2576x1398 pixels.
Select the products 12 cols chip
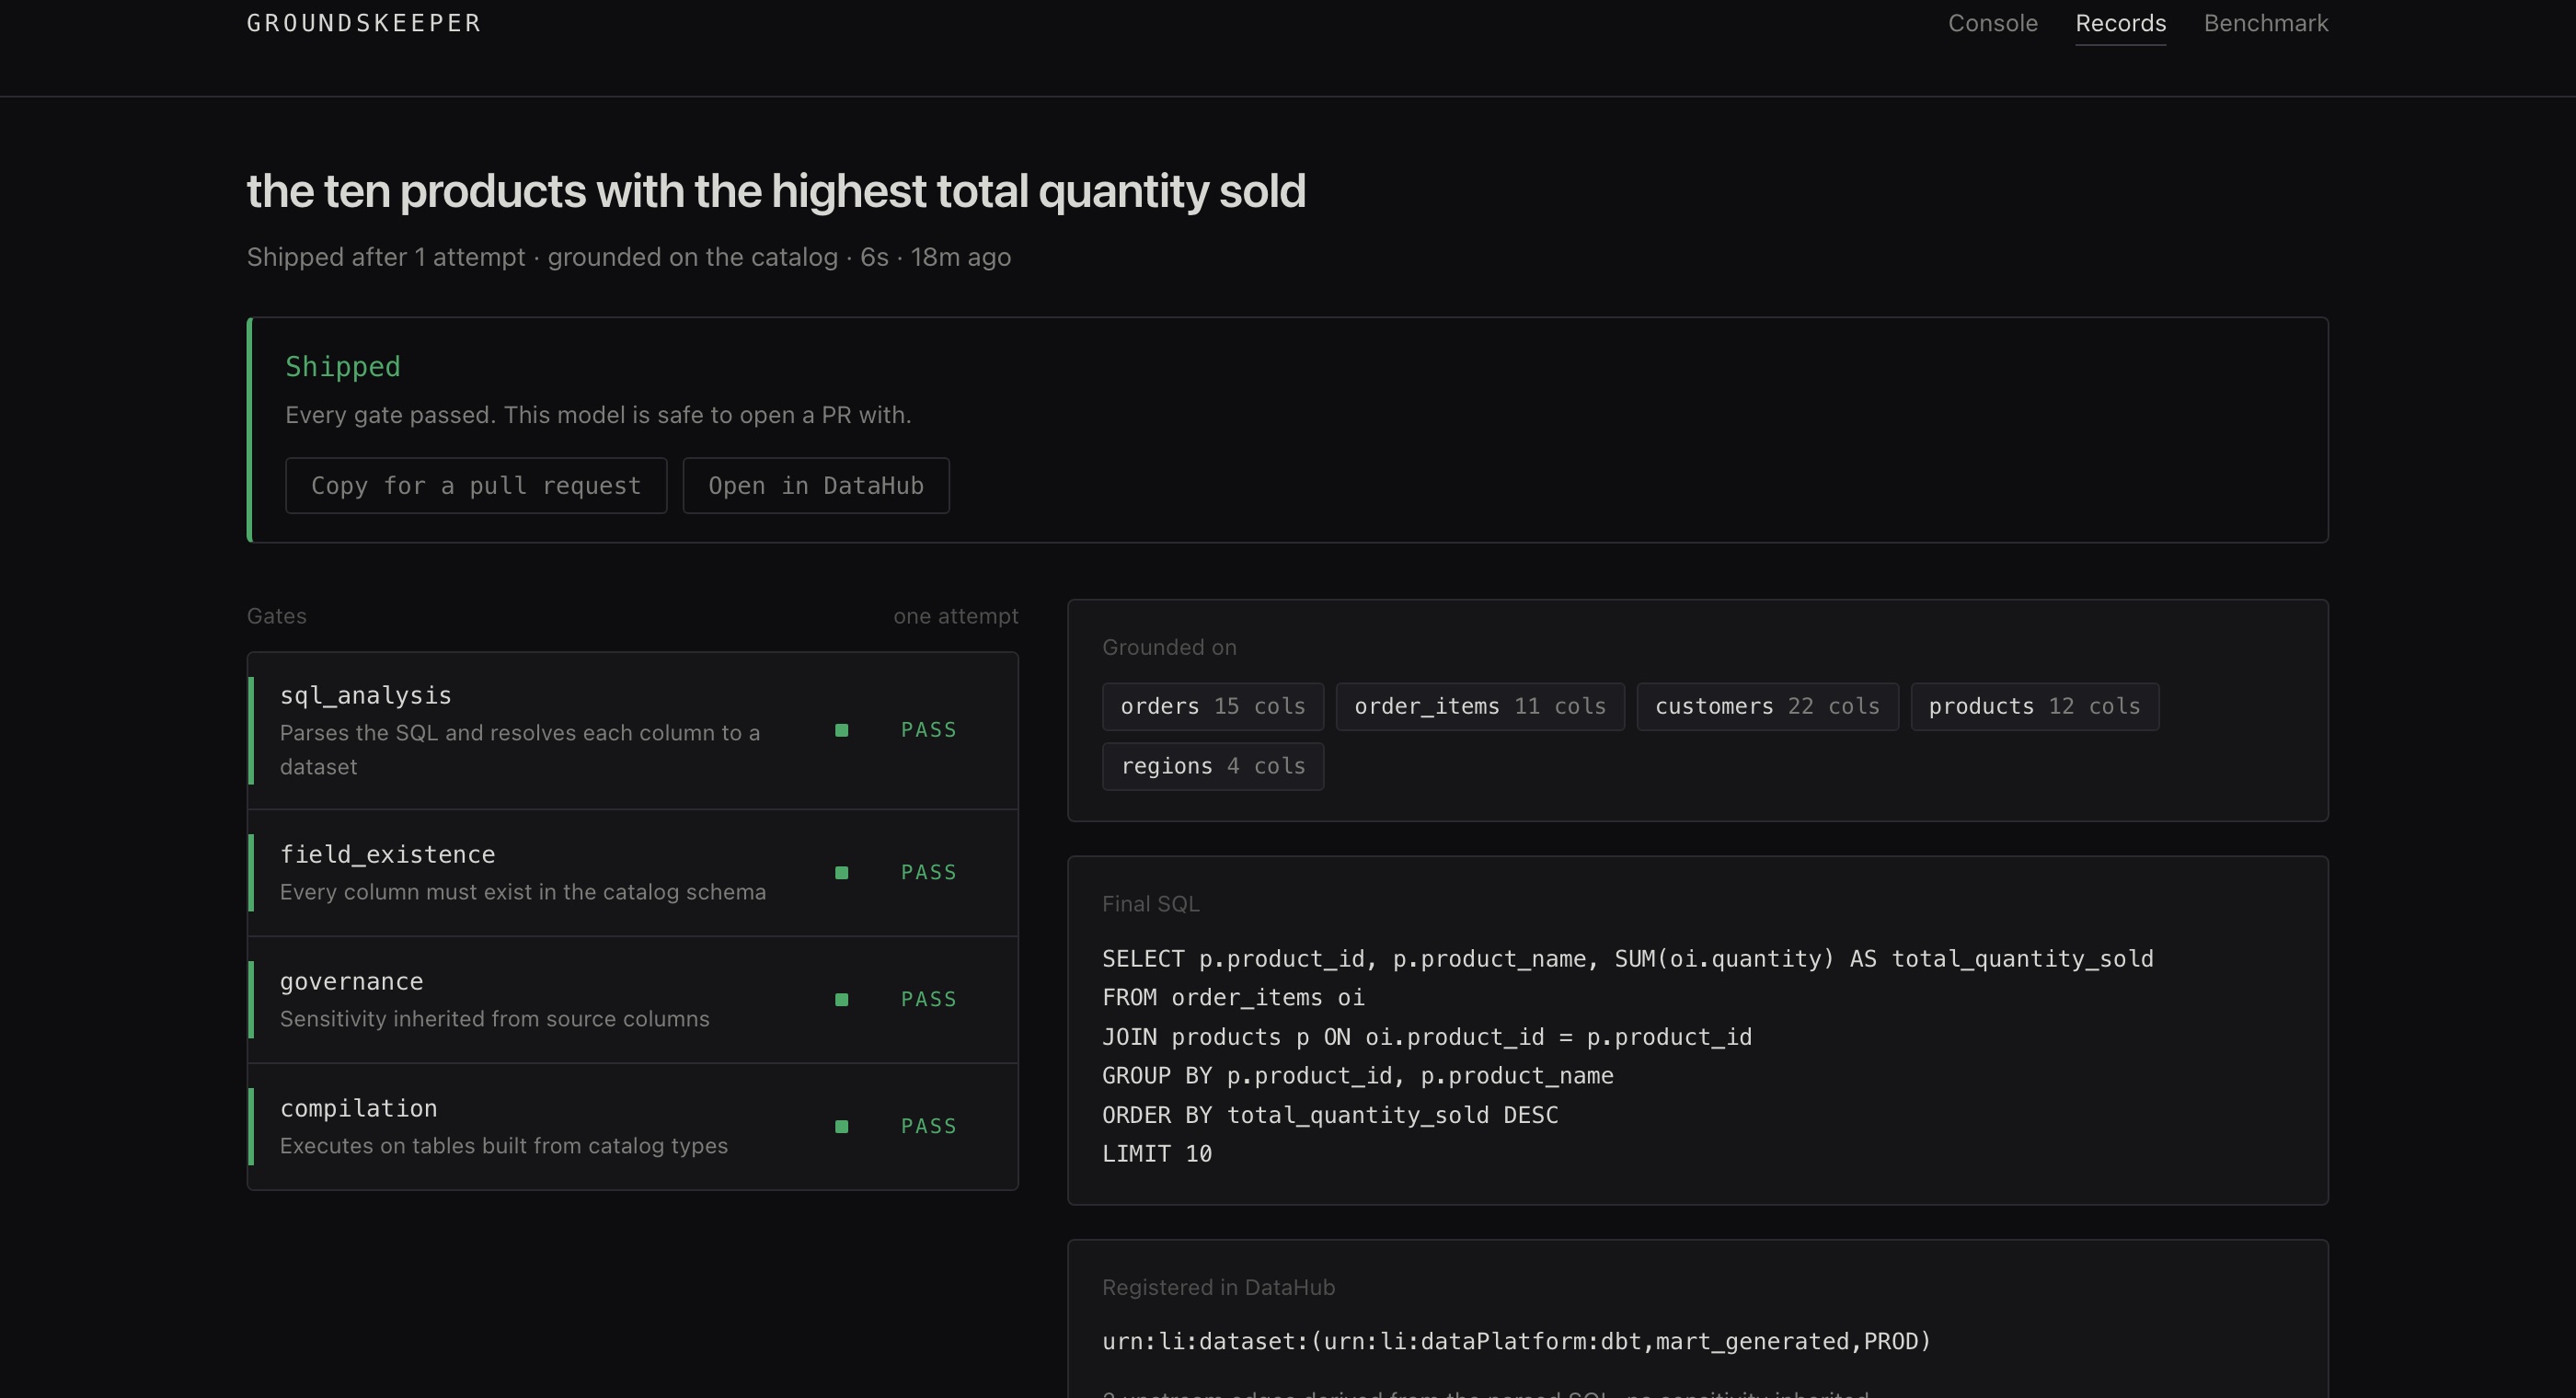point(2034,707)
